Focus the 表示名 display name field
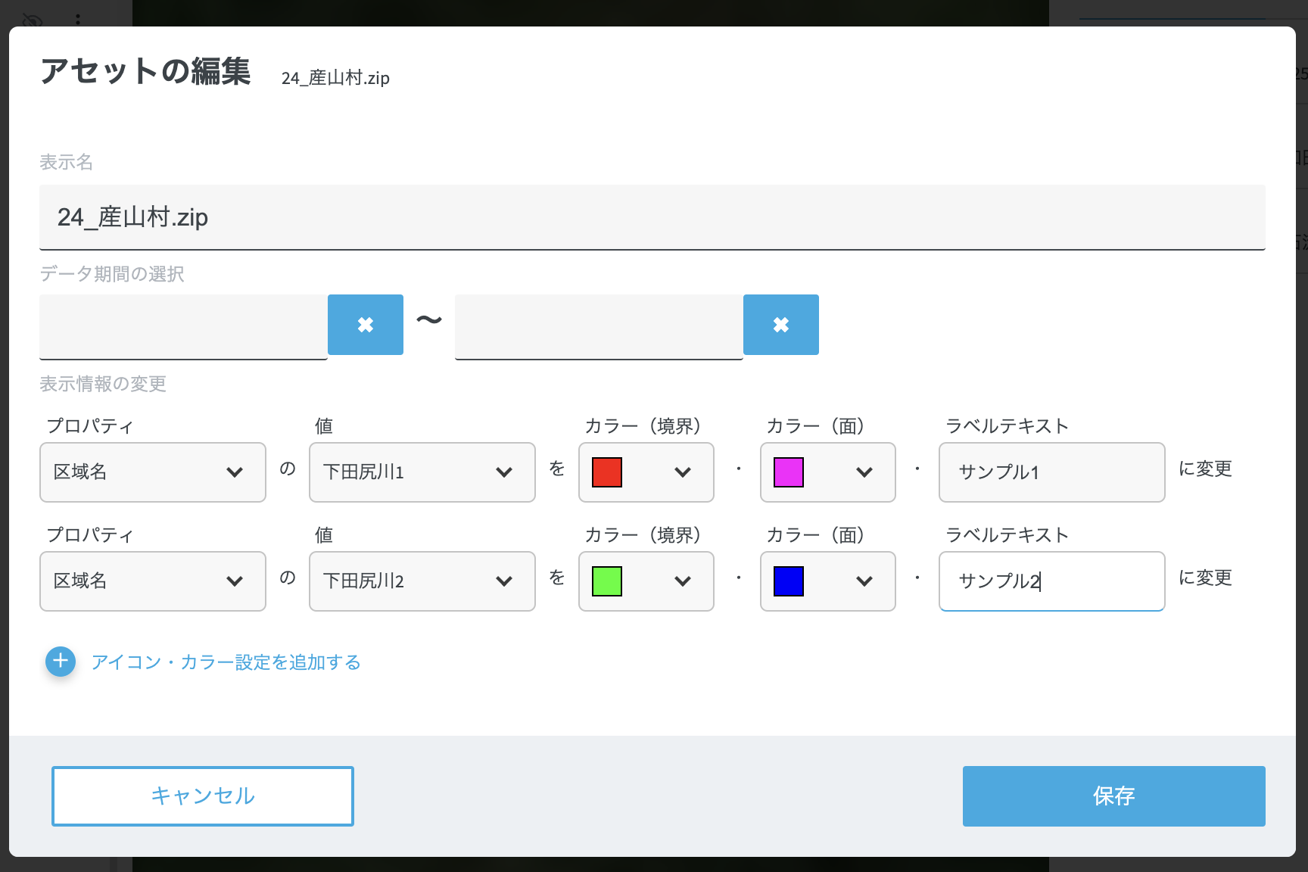 tap(652, 217)
